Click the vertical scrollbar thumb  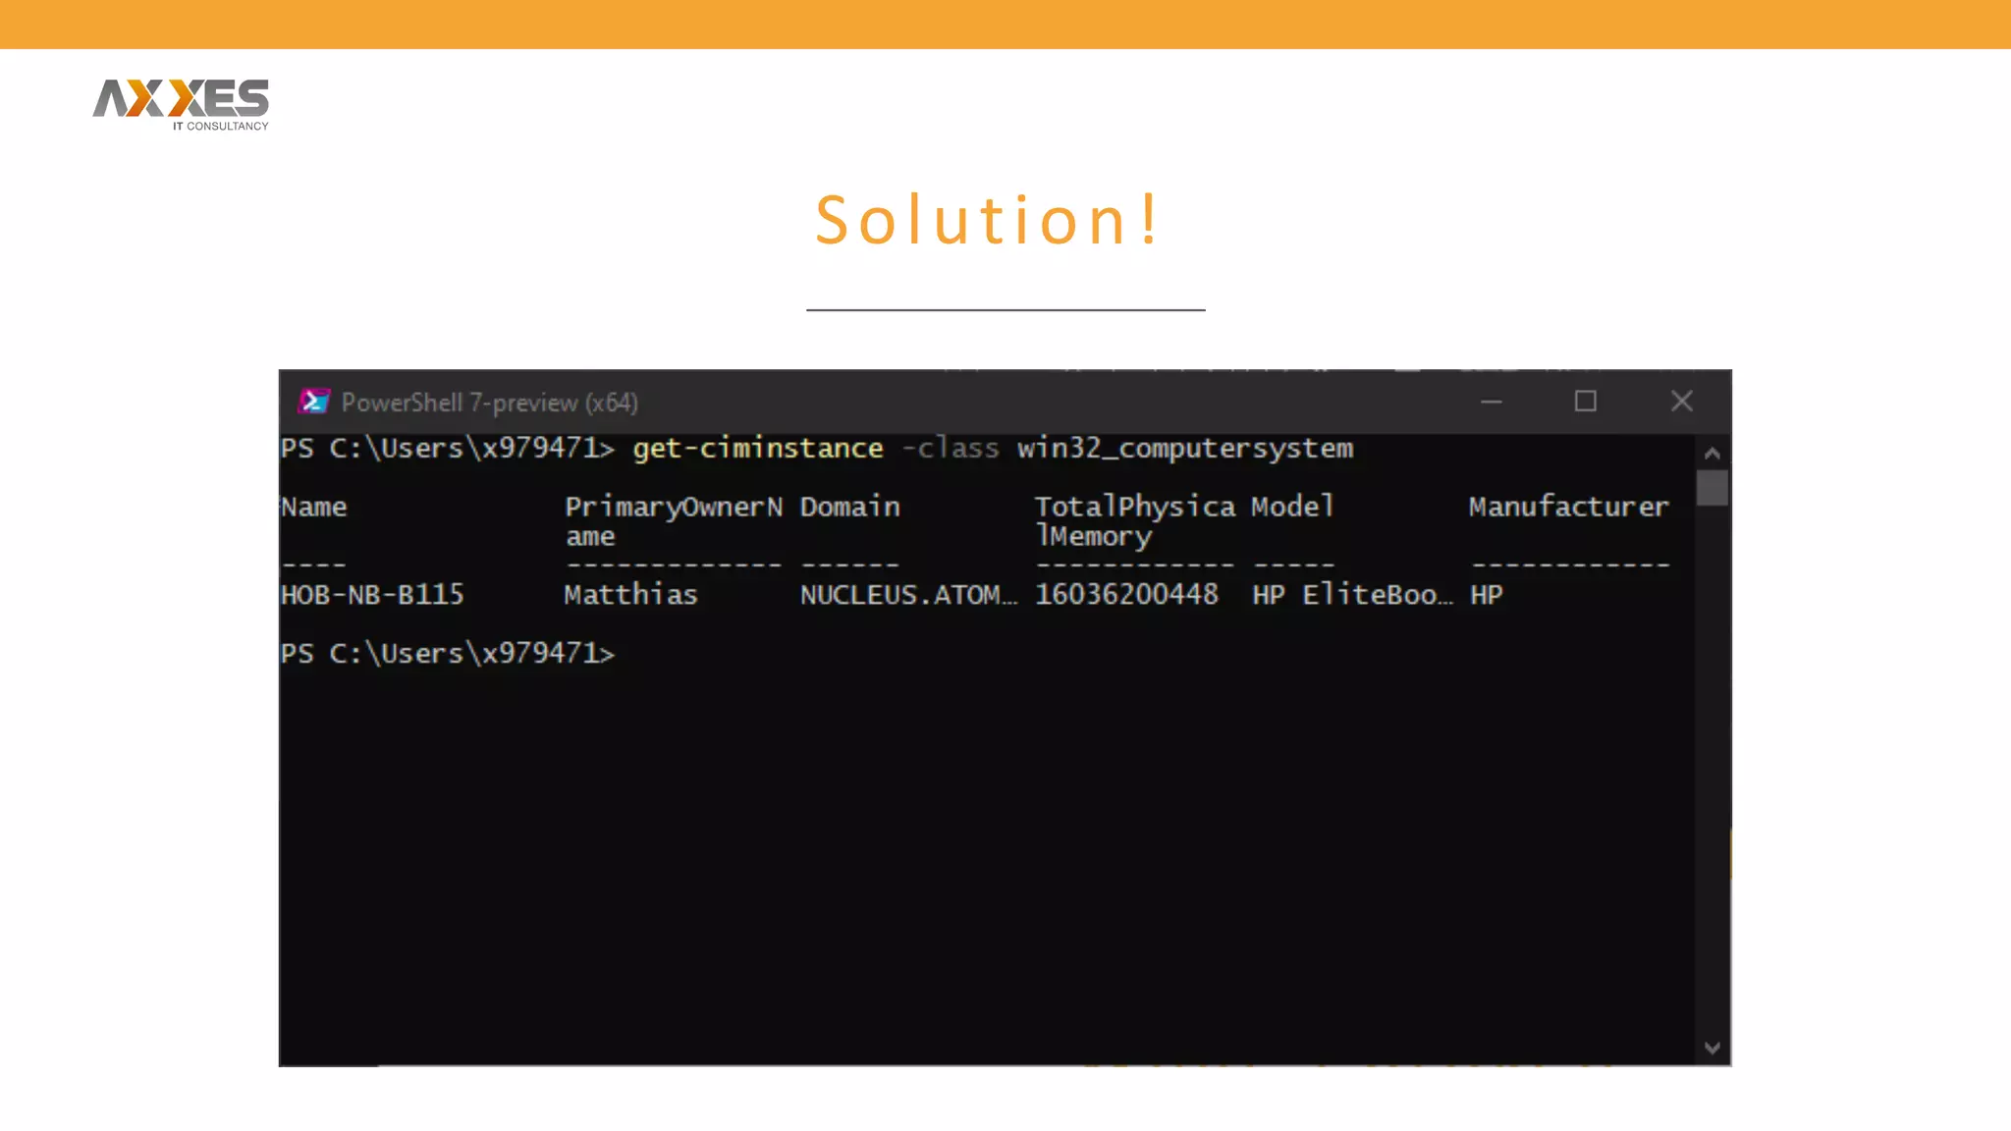click(1712, 488)
